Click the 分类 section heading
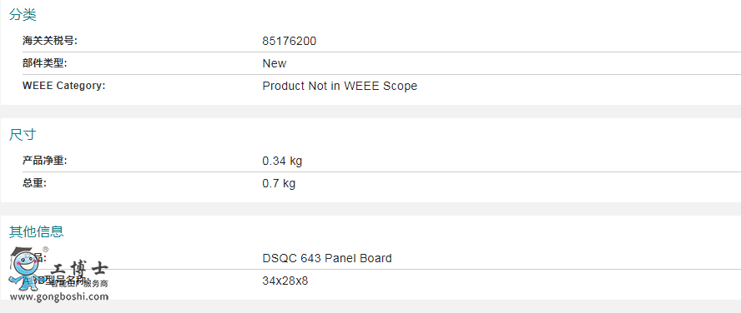Viewport: 741px width, 313px height. 23,15
